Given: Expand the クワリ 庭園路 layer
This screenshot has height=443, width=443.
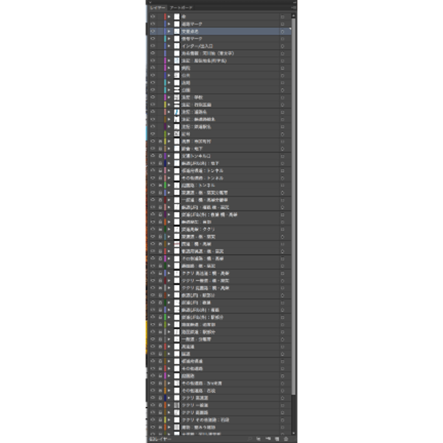Looking at the screenshot, I should pyautogui.click(x=169, y=413).
